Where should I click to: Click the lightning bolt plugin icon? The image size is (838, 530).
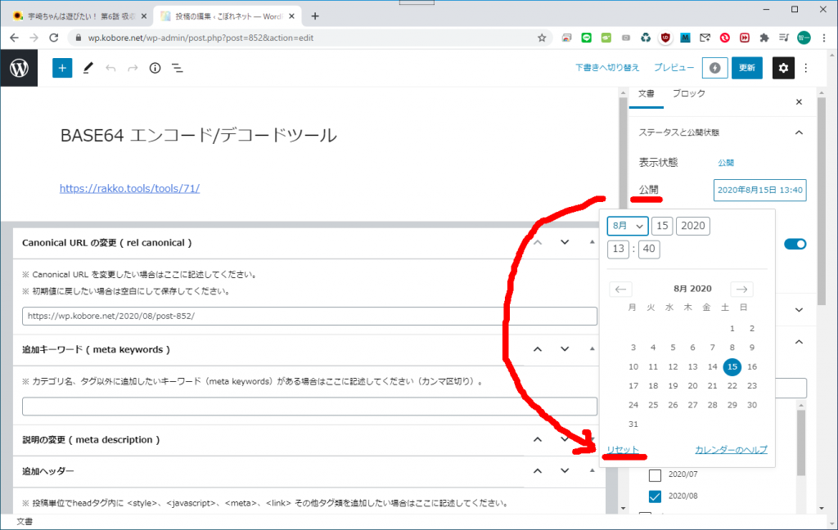coord(714,68)
